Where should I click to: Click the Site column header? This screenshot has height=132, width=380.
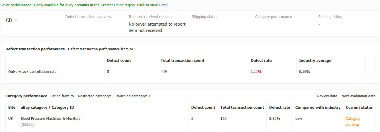click(12, 108)
